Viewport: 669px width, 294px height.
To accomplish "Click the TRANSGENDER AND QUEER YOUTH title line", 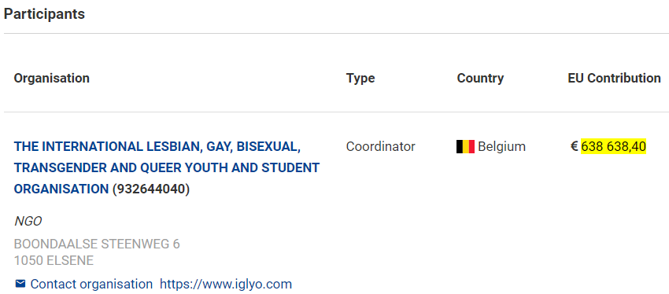I will (167, 168).
